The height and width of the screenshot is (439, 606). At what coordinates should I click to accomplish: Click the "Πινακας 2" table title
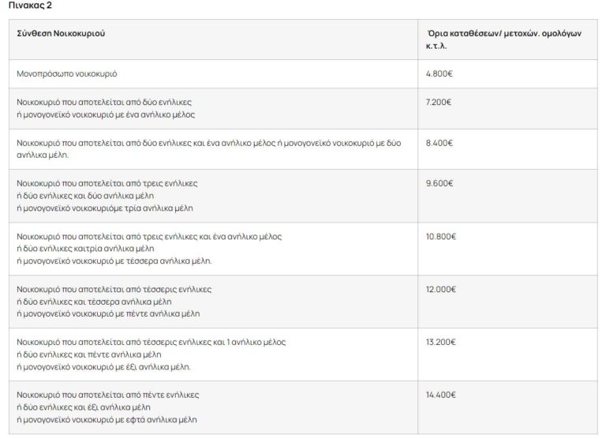coord(32,6)
